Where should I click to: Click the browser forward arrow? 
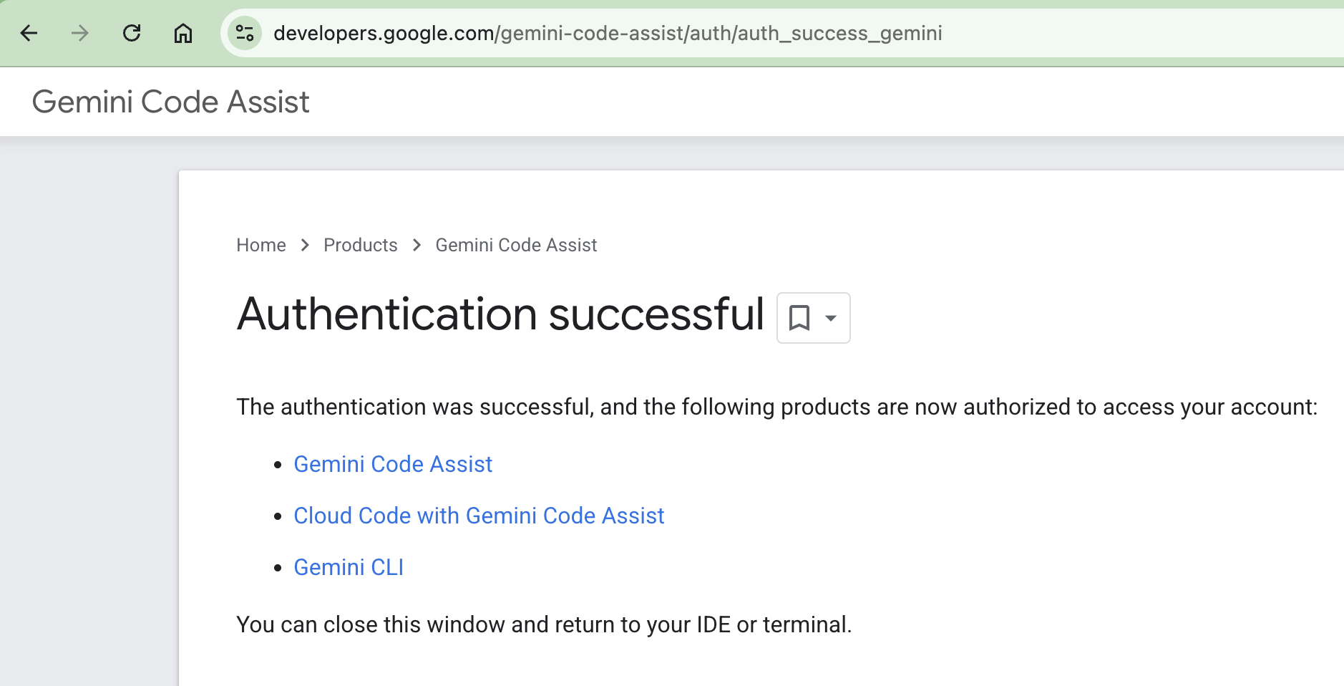(x=80, y=33)
